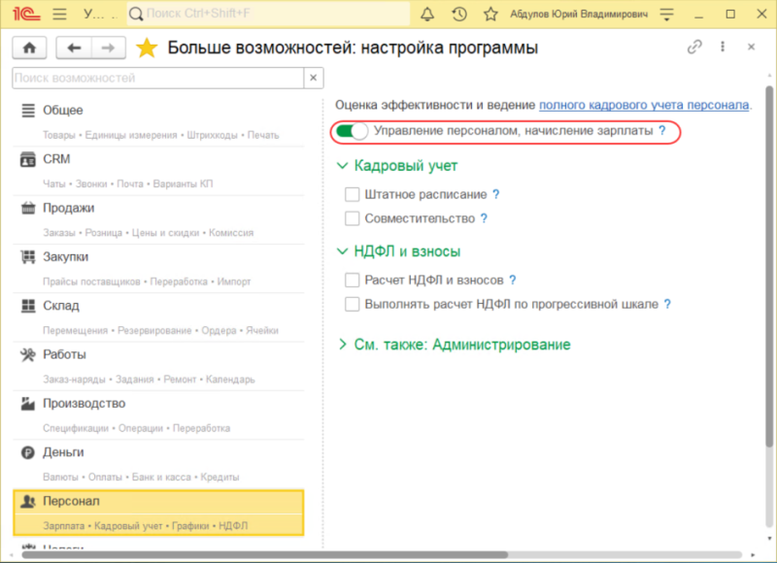Expand См. также: Администрирование section
The width and height of the screenshot is (777, 563).
(x=342, y=345)
